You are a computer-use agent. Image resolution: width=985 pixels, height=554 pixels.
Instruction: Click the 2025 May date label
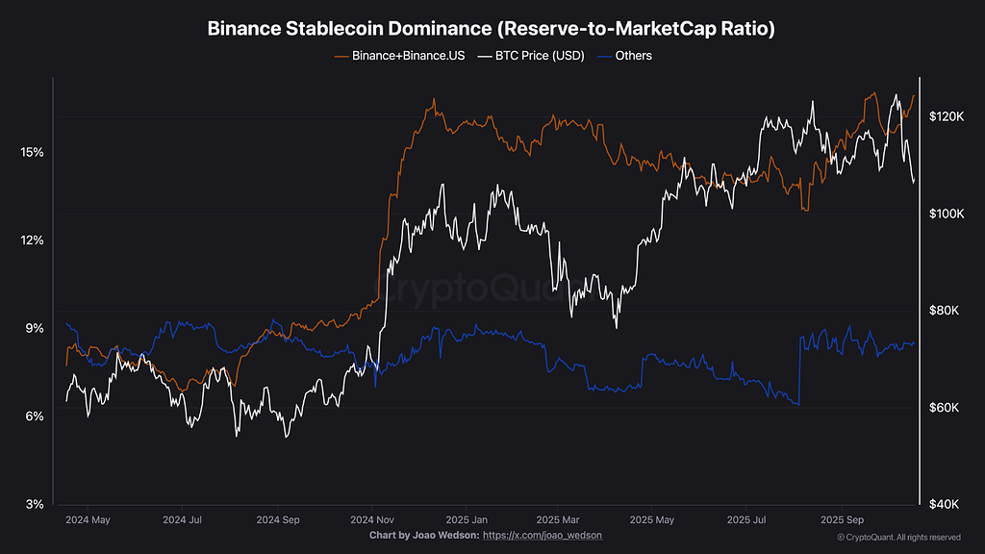pos(651,520)
